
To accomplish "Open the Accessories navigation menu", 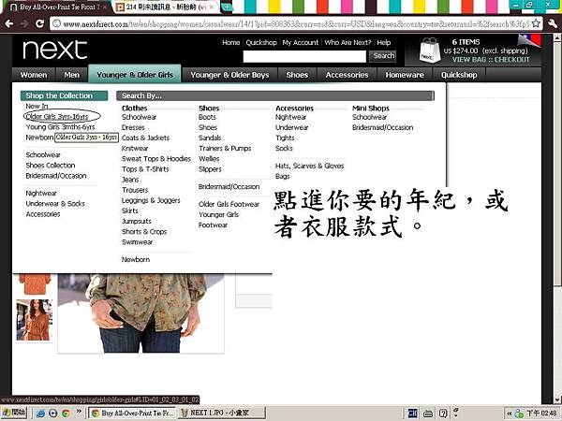I will pos(347,75).
